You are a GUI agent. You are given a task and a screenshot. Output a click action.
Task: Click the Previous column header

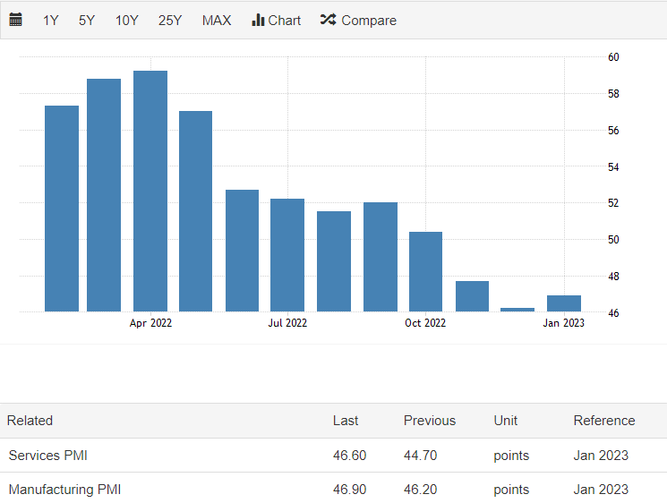430,421
